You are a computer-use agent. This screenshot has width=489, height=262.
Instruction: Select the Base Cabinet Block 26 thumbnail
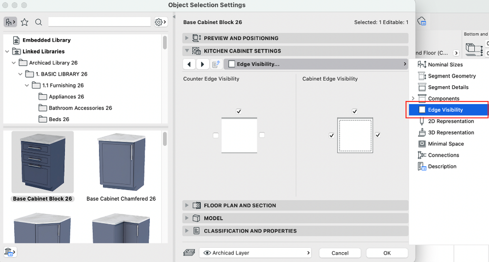point(43,162)
